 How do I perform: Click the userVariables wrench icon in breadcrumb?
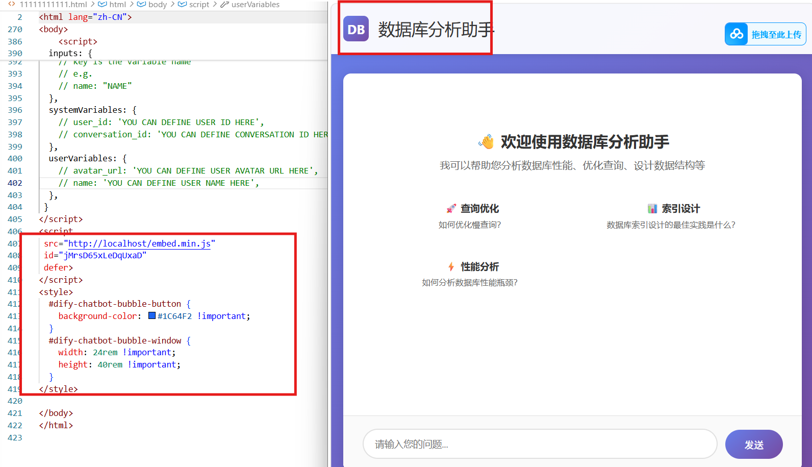pos(224,4)
